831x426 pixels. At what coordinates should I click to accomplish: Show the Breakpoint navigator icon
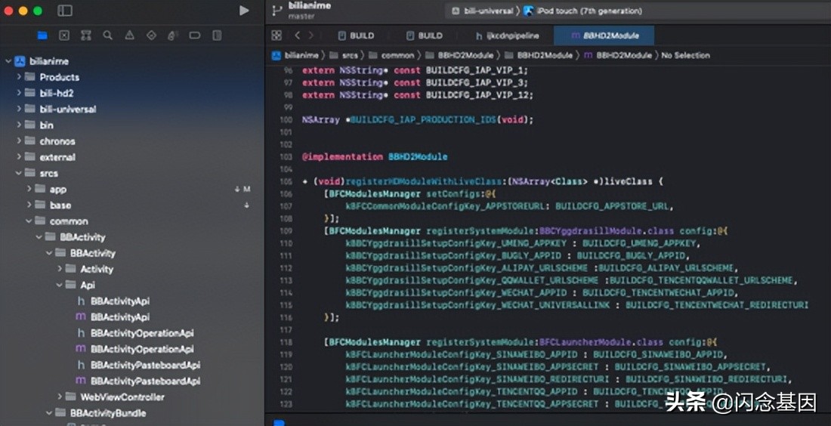click(x=195, y=35)
